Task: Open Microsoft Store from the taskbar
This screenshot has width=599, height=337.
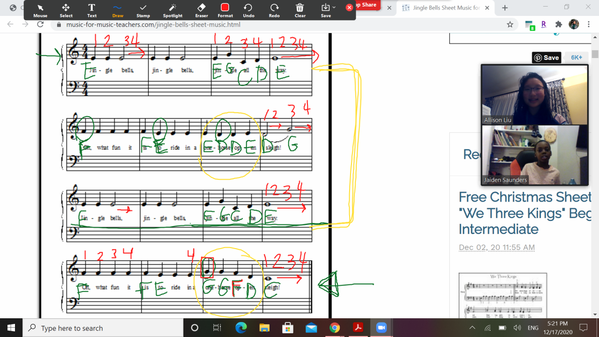Action: (288, 328)
